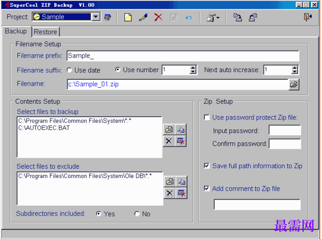The height and width of the screenshot is (239, 322).
Task: Select the Use date radio button
Action: tap(69, 70)
